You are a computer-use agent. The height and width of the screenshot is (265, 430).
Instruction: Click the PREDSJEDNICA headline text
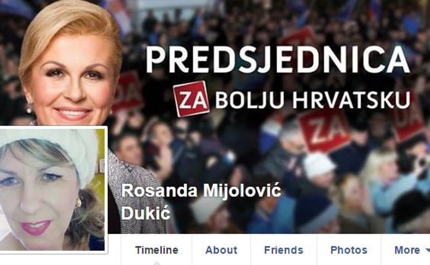(278, 59)
